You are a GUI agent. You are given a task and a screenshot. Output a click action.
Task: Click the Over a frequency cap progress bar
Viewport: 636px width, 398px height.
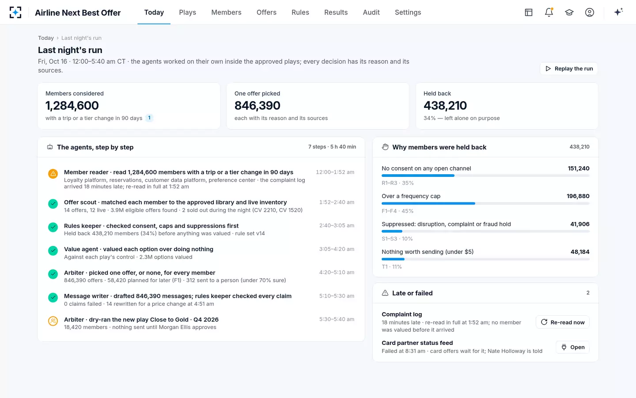point(485,203)
